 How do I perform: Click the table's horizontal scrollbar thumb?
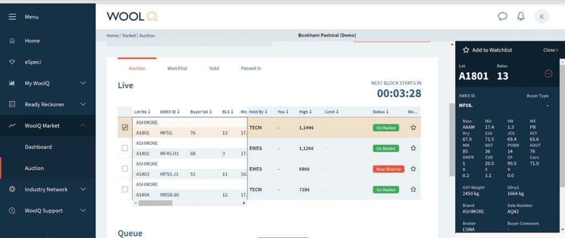[x=155, y=203]
